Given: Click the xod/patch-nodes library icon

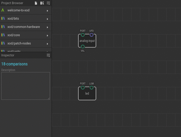Looking at the screenshot, I should (3, 43).
